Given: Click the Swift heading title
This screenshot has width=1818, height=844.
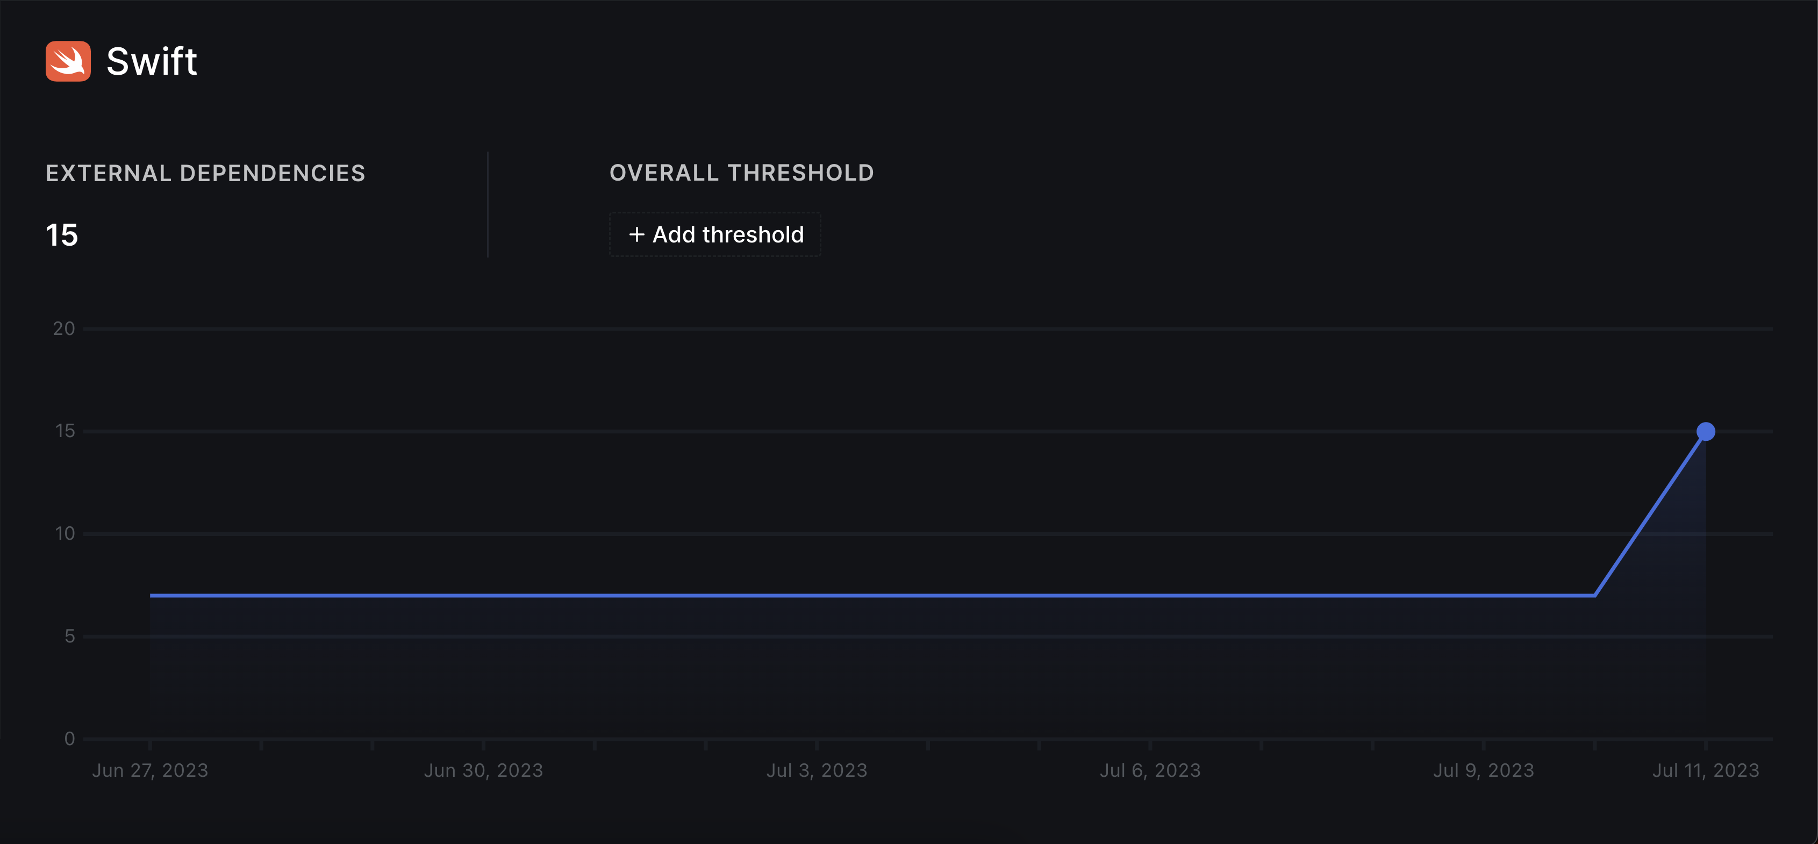Looking at the screenshot, I should [x=152, y=61].
